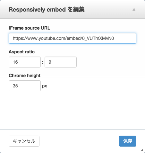
Task: Click the word 'Responsively' in the header
Action: (27, 10)
